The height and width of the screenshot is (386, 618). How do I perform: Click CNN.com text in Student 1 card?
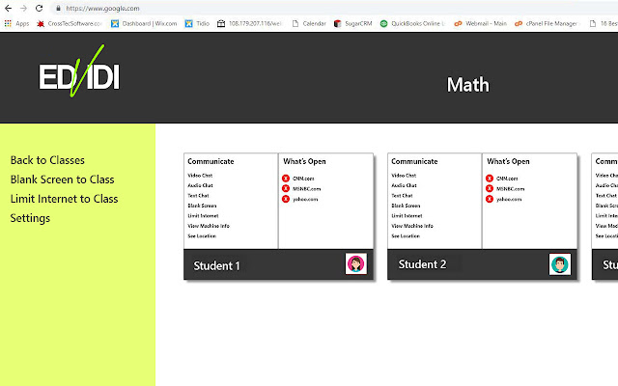[303, 179]
